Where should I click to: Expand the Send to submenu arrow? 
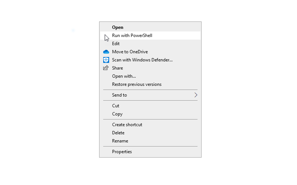click(x=196, y=95)
